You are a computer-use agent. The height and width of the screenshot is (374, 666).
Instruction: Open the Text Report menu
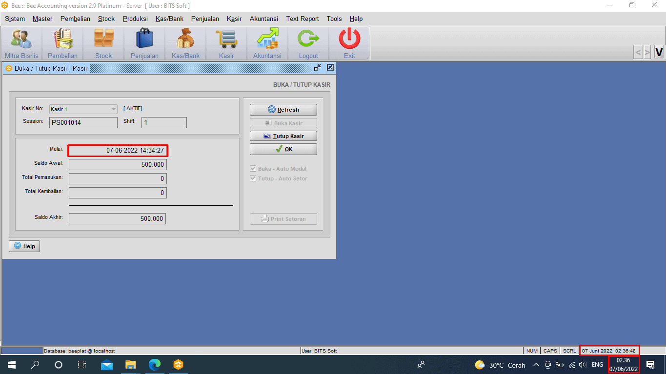(x=302, y=19)
